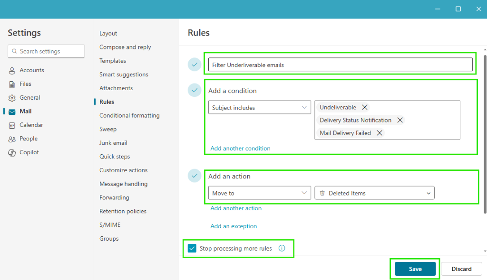The height and width of the screenshot is (280, 487).
Task: Click the Files document icon
Action: [12, 84]
